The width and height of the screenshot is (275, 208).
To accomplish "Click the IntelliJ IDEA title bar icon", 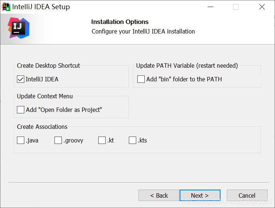I will point(6,7).
